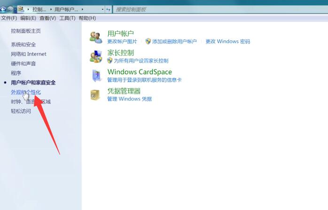Open 轻松访问 category
Image resolution: width=328 pixels, height=210 pixels.
pyautogui.click(x=21, y=111)
